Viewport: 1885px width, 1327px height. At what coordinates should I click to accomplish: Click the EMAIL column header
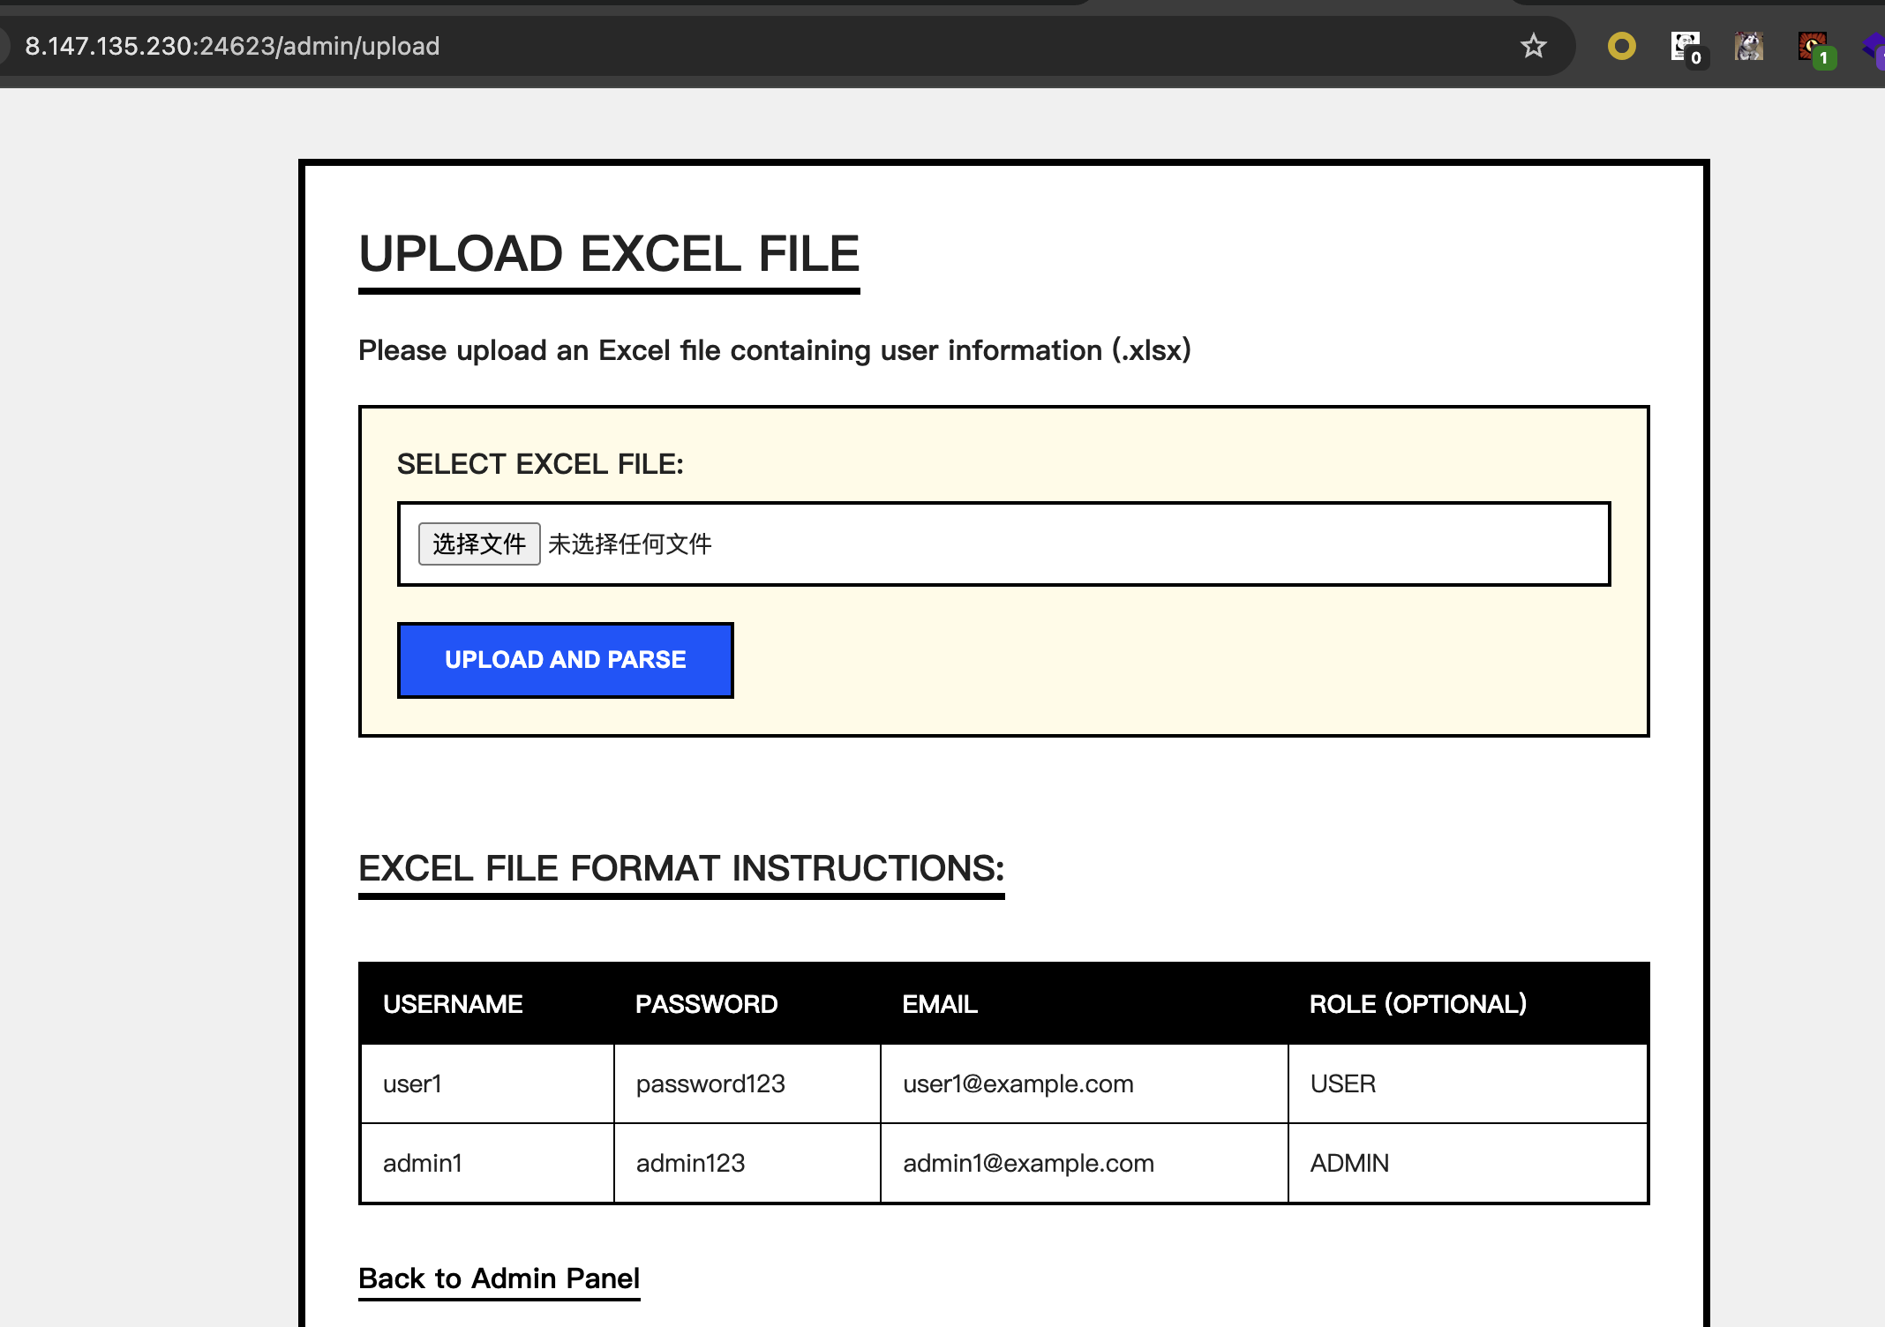pyautogui.click(x=939, y=1004)
